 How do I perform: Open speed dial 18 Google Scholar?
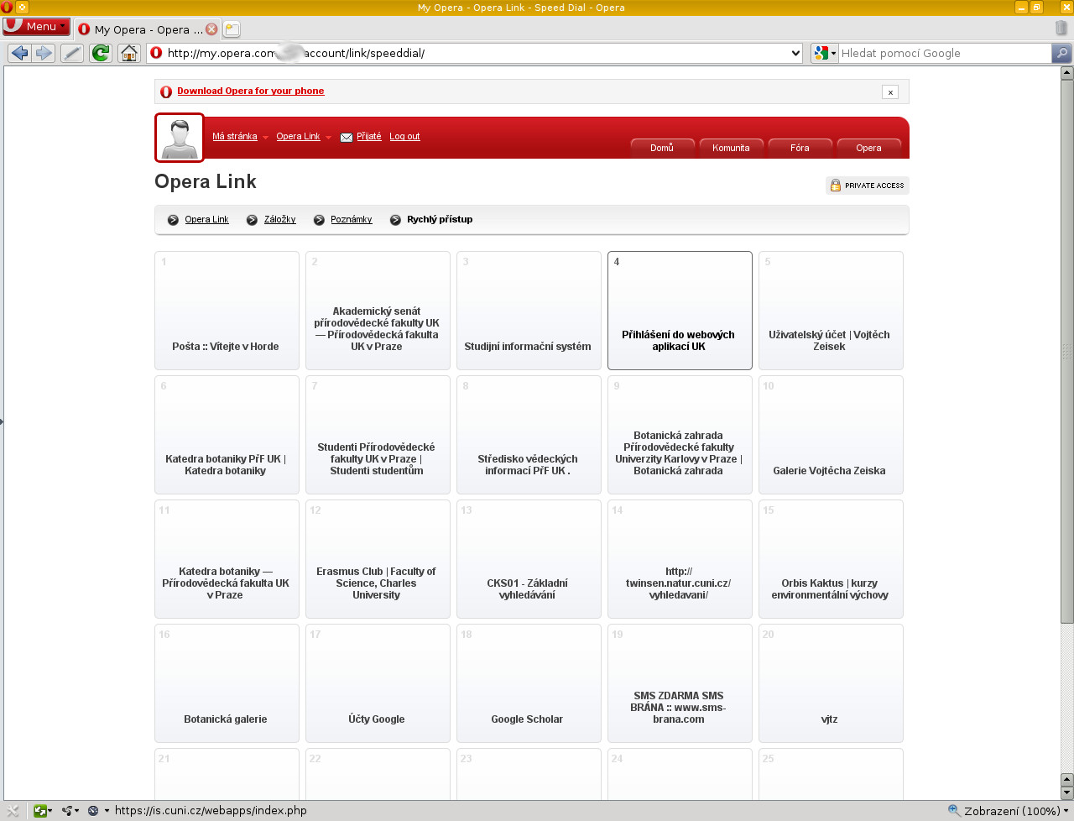[529, 683]
